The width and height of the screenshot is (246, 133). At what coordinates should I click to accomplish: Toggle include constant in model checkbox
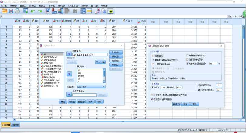[x=152, y=99]
